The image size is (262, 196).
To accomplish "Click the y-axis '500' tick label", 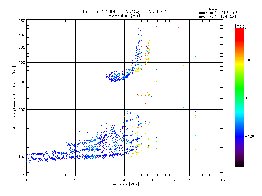I will 22,47.
